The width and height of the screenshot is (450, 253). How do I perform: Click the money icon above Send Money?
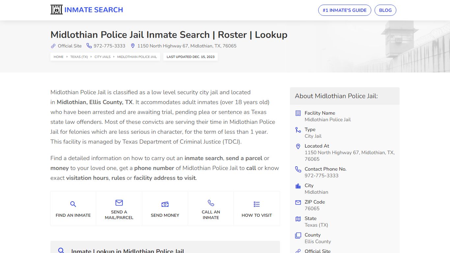click(x=165, y=204)
